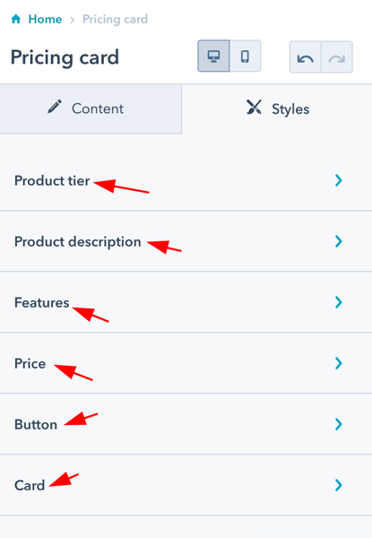Click the Home house icon in breadcrumb
This screenshot has height=538, width=372.
coord(16,19)
